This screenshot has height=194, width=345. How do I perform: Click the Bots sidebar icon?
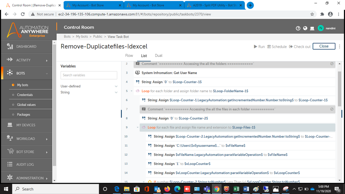click(x=10, y=73)
